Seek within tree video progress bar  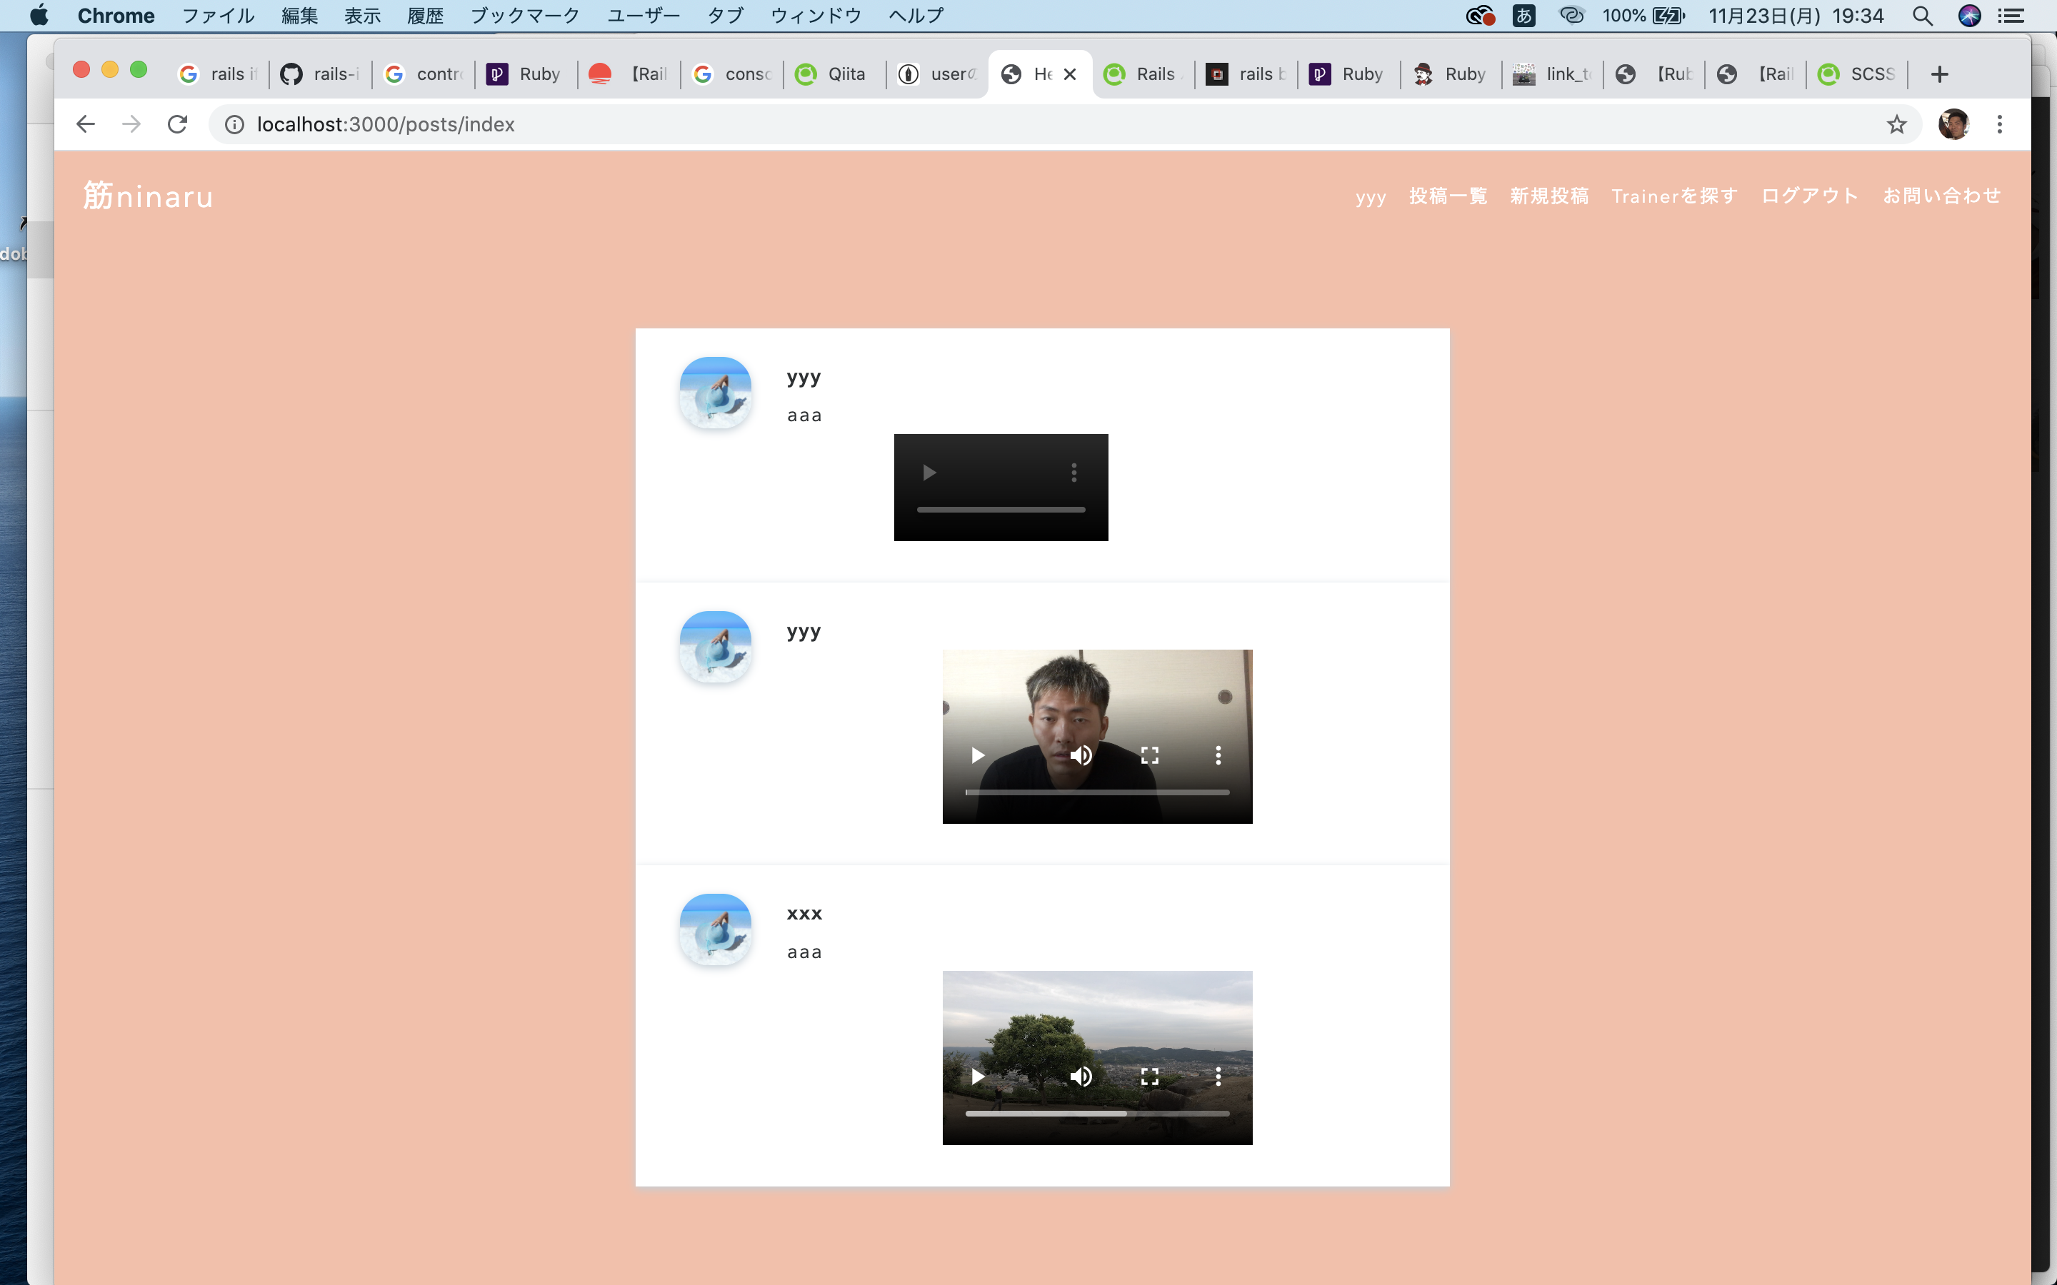click(x=1096, y=1112)
